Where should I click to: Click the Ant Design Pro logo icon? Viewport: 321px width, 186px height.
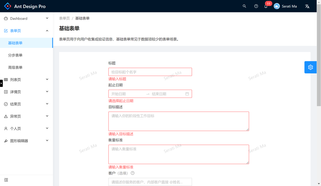pos(7,6)
